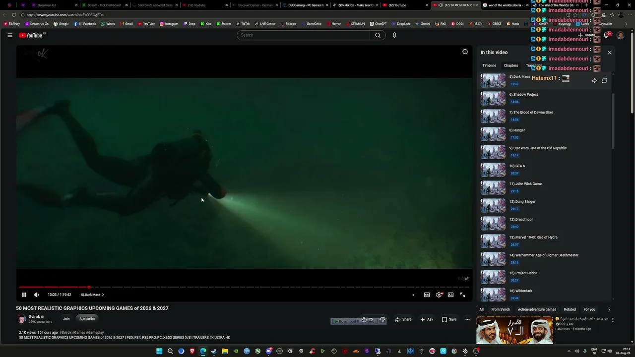
Task: Toggle closed captions on the player
Action: [x=427, y=295]
